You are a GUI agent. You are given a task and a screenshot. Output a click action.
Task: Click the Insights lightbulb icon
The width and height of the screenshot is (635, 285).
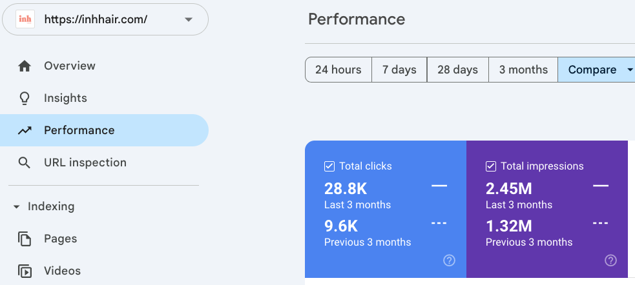tap(25, 98)
